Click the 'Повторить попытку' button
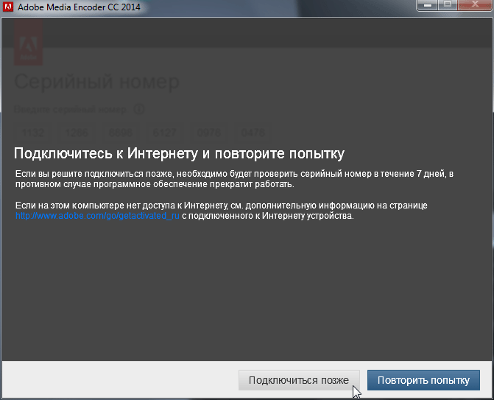Screen dimensions: 494x400 [423, 380]
